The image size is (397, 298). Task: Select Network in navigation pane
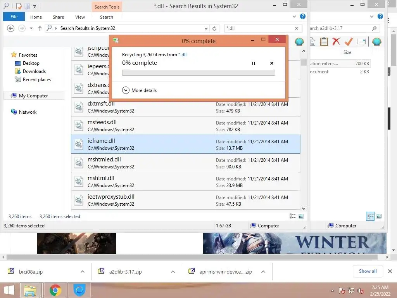[28, 112]
